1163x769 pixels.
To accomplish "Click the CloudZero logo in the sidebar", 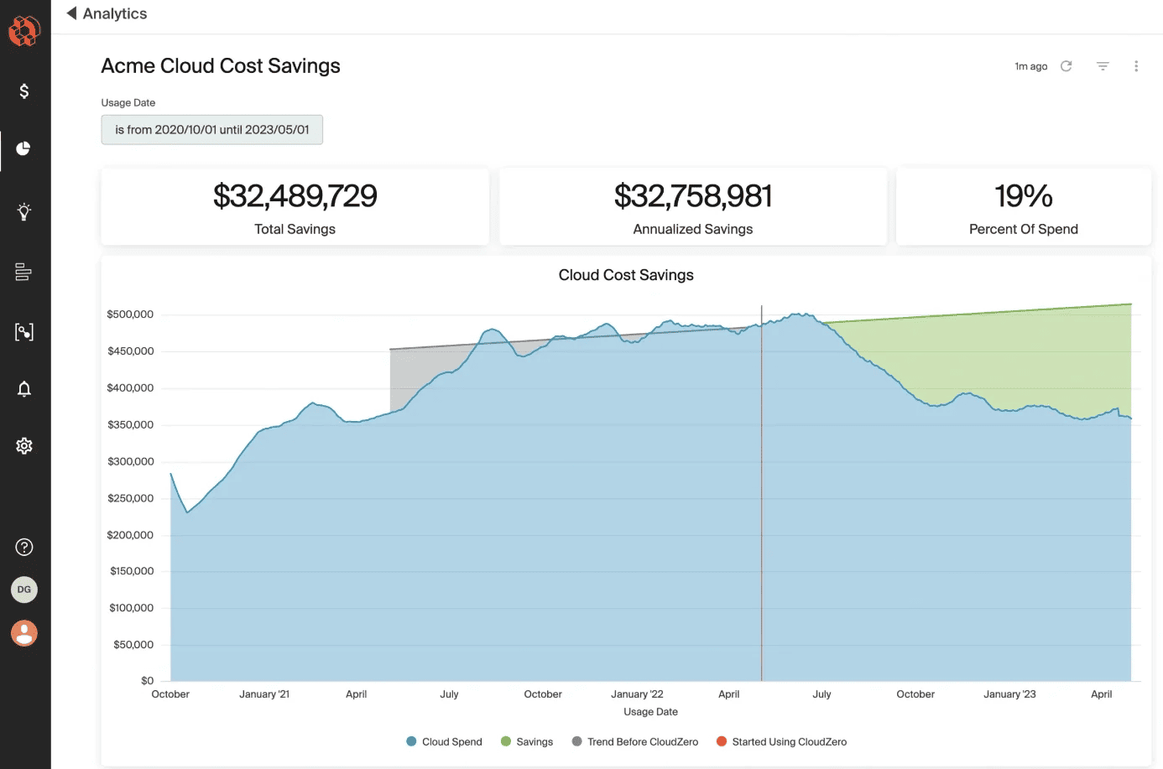I will coord(23,30).
